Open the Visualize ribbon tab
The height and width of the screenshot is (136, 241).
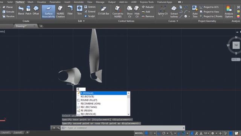[x=41, y=2]
